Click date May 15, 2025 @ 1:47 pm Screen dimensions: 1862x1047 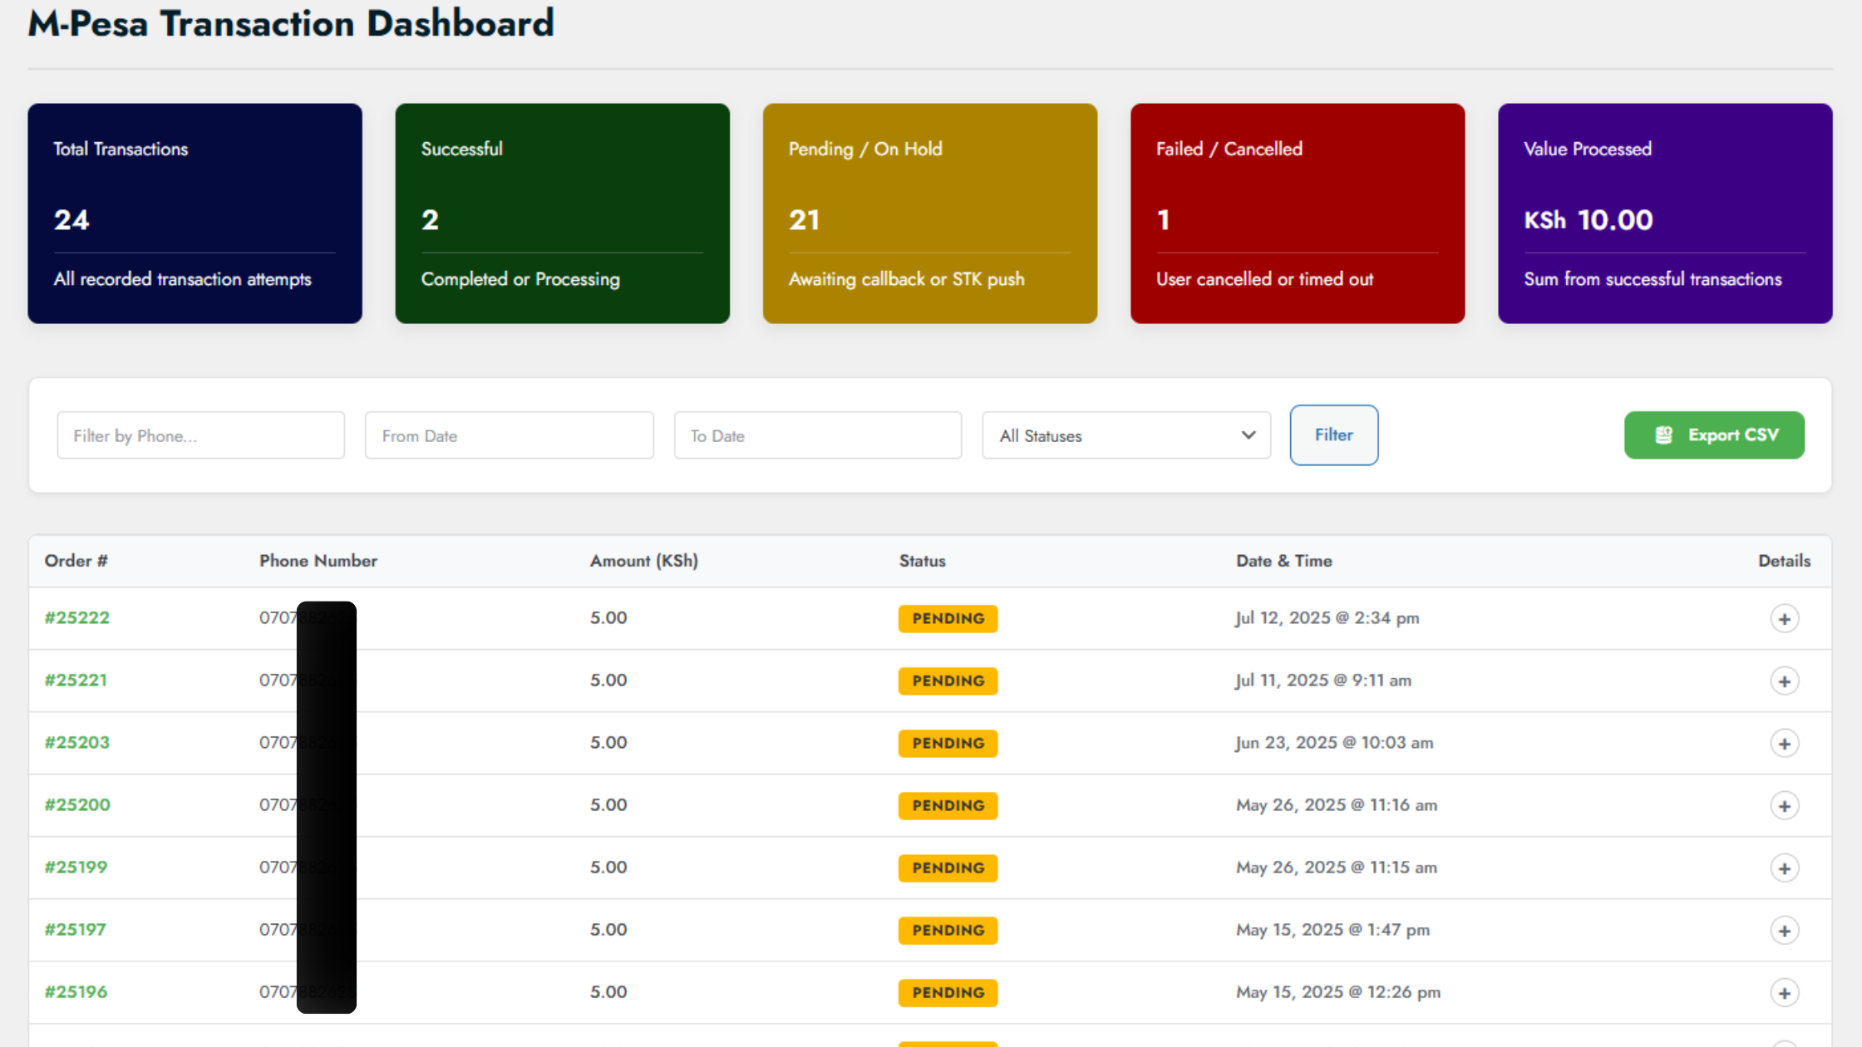click(x=1332, y=930)
